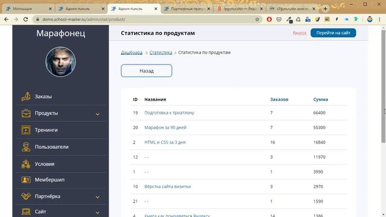Image resolution: width=386 pixels, height=217 pixels.
Task: Follow the Дашборд breadcrumb link
Action: pos(131,52)
